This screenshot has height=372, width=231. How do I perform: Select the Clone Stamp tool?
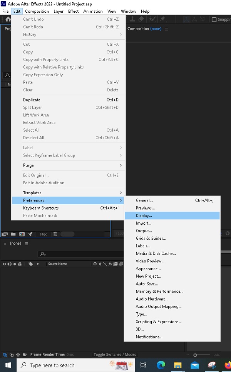(x=132, y=19)
